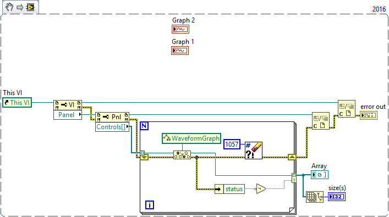The width and height of the screenshot is (389, 217).
Task: Click the Clear Errors eraser VI icon
Action: [254, 151]
